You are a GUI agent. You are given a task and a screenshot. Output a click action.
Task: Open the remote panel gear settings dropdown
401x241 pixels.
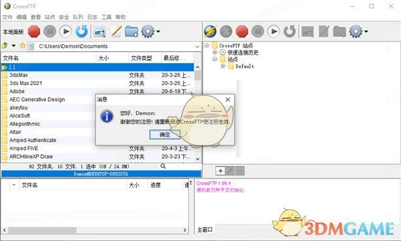tap(358, 31)
